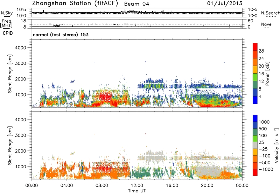Click the "28" value on Power scale
This screenshot has width=280, height=193.
[261, 51]
